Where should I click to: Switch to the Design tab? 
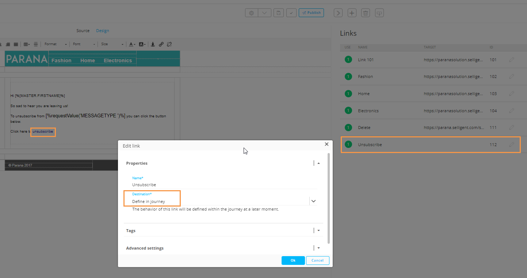click(x=102, y=31)
